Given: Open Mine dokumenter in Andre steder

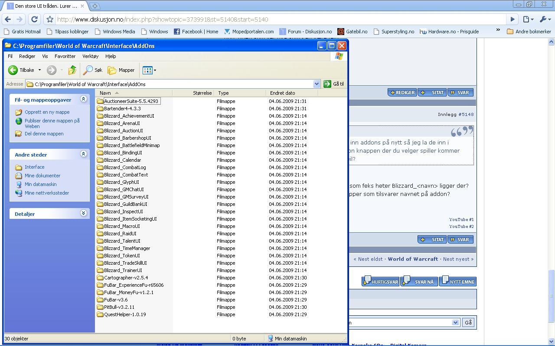Looking at the screenshot, I should [x=42, y=176].
